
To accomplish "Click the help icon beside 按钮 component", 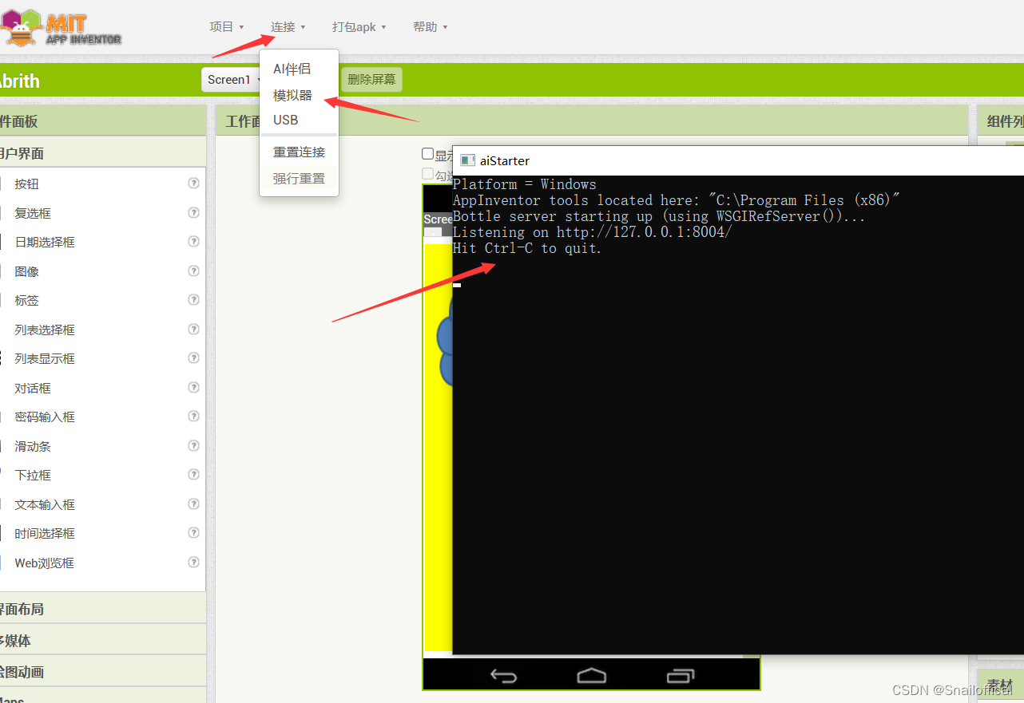I will pyautogui.click(x=193, y=184).
